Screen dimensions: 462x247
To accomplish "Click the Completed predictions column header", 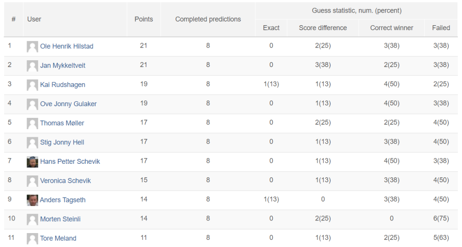I will click(x=208, y=19).
